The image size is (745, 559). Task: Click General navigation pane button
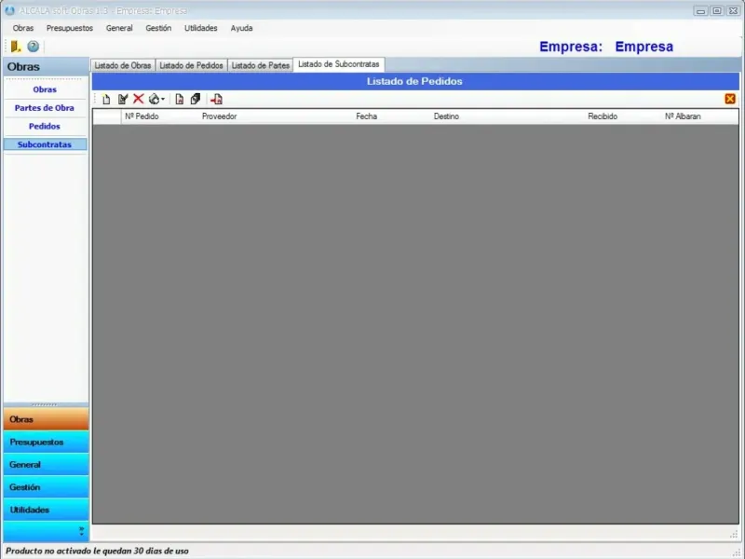(46, 464)
